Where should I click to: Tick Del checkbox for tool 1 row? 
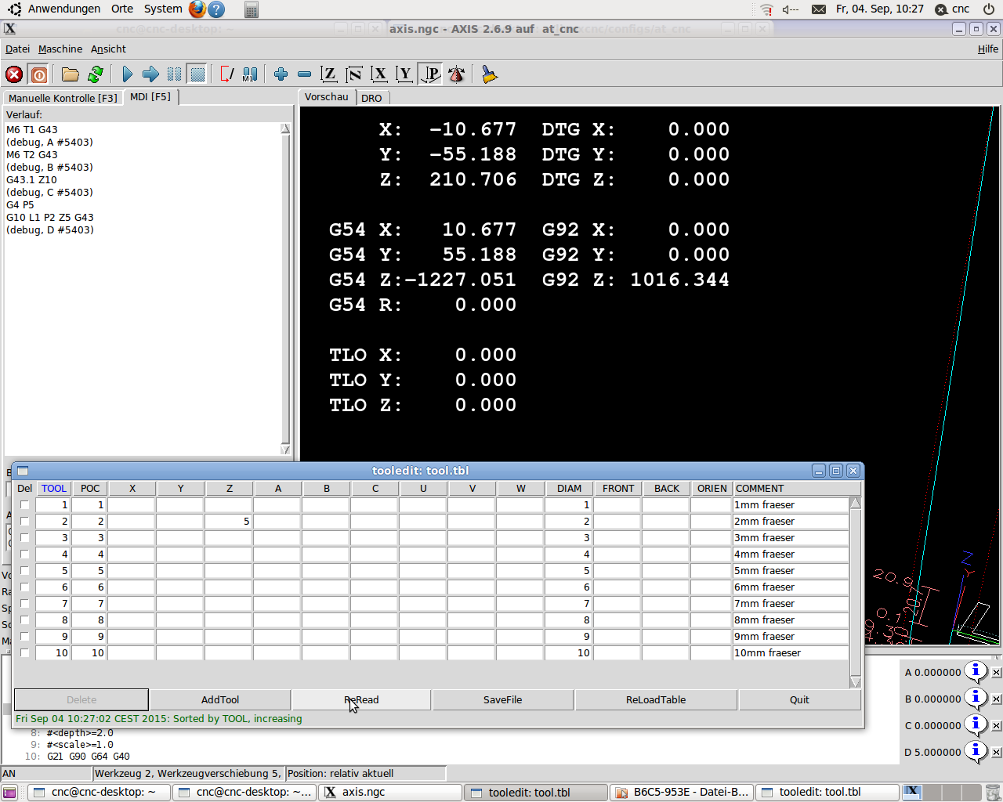tap(24, 505)
